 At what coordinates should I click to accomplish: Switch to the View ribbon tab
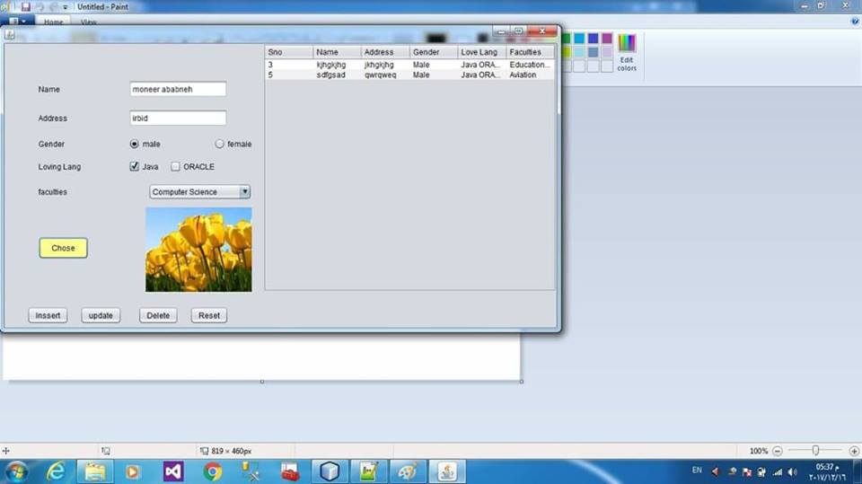tap(89, 22)
